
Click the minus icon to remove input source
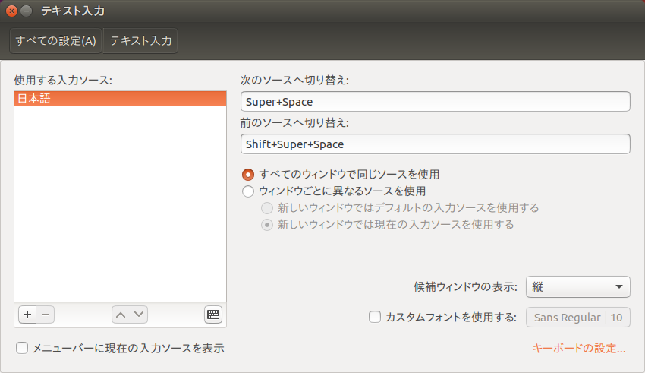45,314
